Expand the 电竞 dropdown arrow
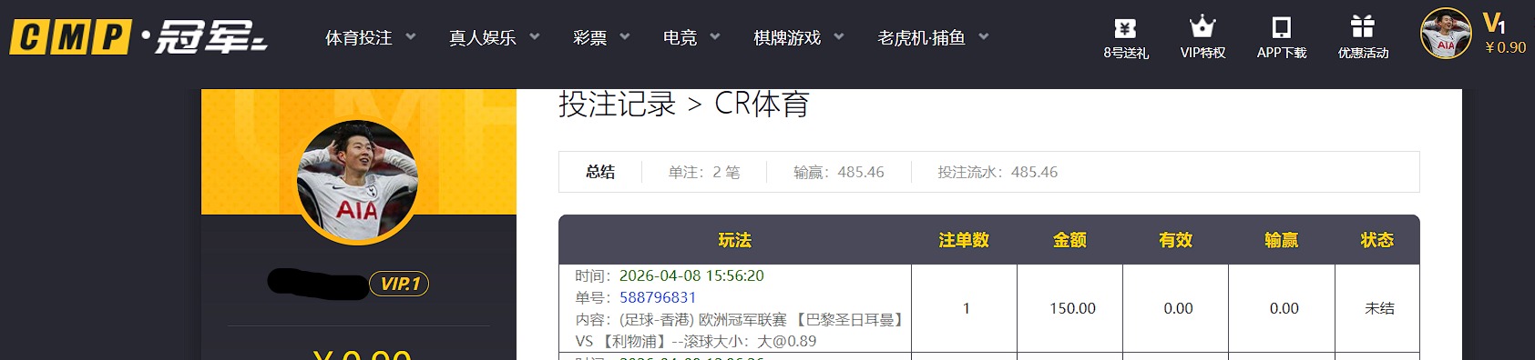This screenshot has width=1535, height=360. [x=715, y=36]
